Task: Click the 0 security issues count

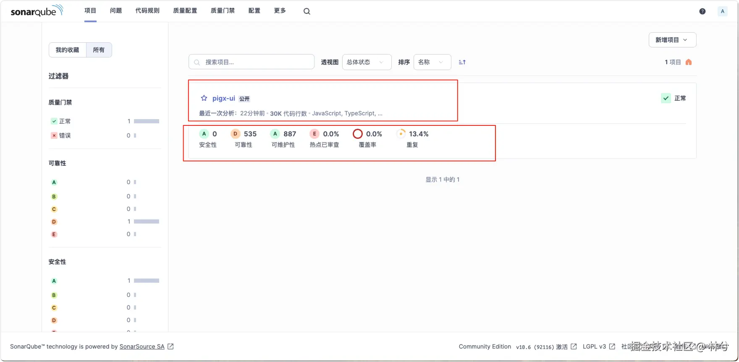Action: (x=215, y=134)
